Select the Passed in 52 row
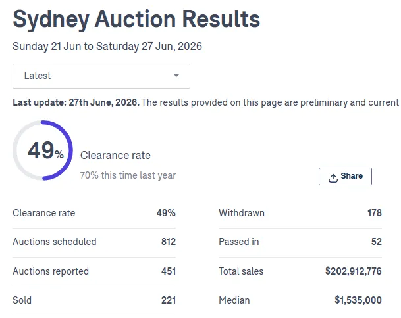The image size is (401, 318). (x=300, y=242)
